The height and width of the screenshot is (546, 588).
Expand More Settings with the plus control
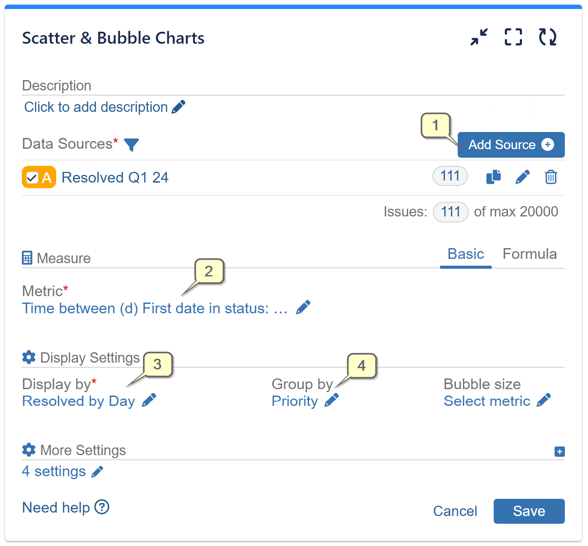tap(559, 451)
